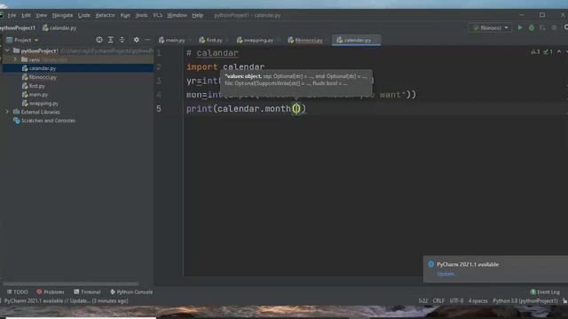The height and width of the screenshot is (319, 568).
Task: Click the Expand All icon in Project panel
Action: [111, 40]
